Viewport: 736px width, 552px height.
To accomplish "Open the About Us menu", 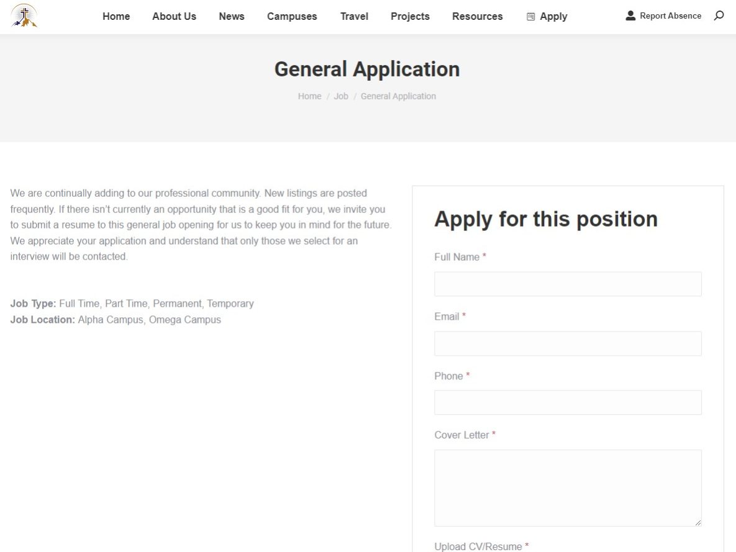I will [174, 17].
